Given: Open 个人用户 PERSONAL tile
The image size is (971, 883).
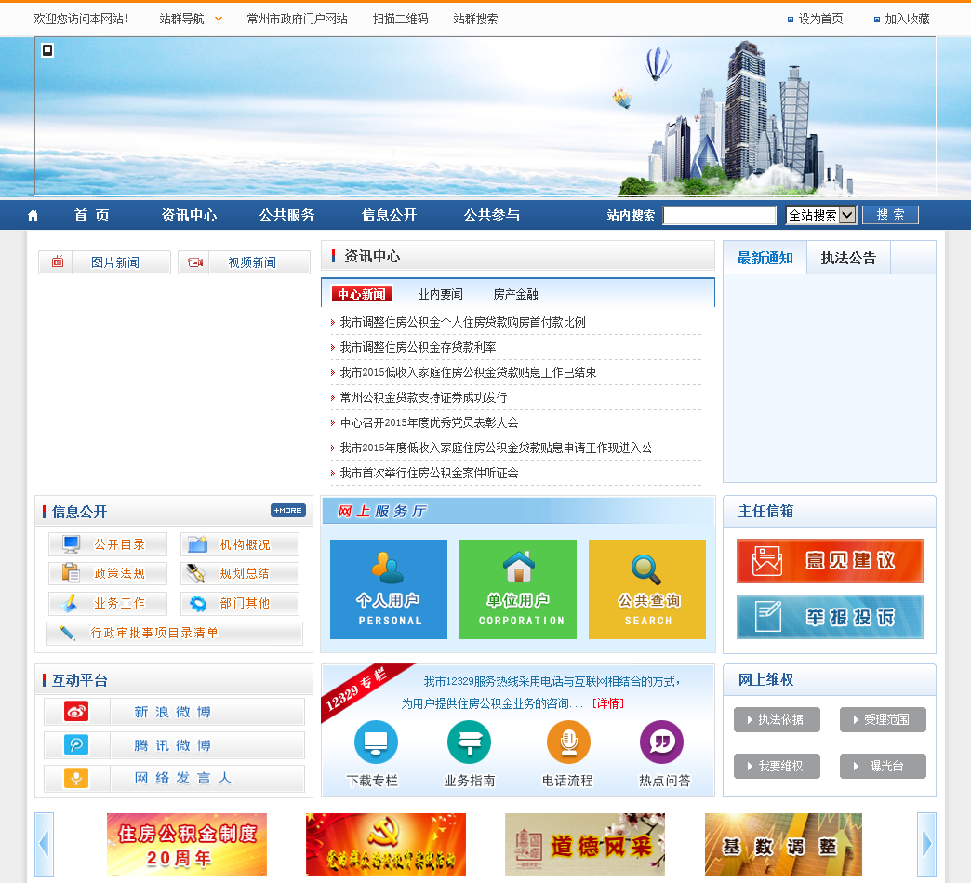Looking at the screenshot, I should [x=388, y=589].
